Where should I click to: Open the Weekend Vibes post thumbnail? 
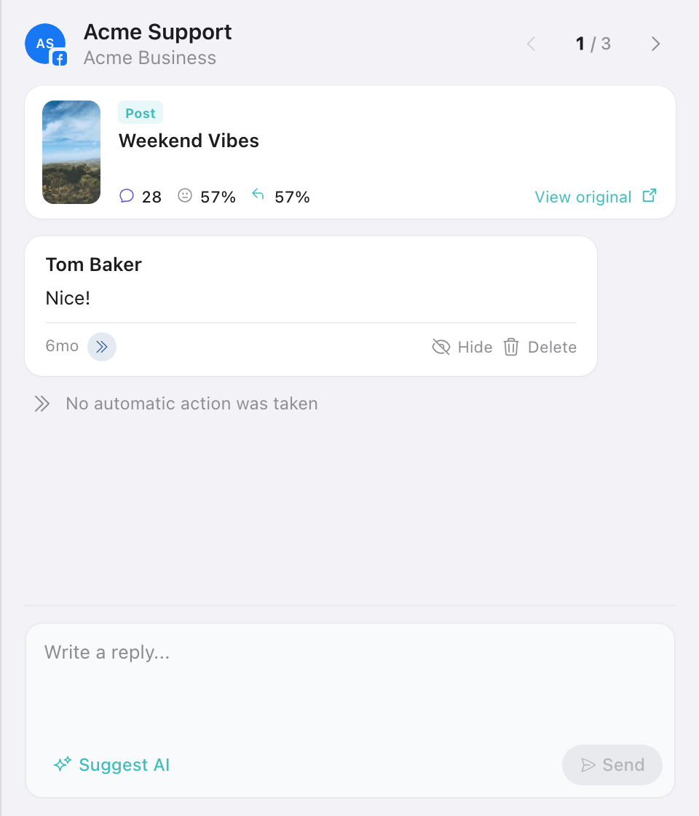[71, 152]
